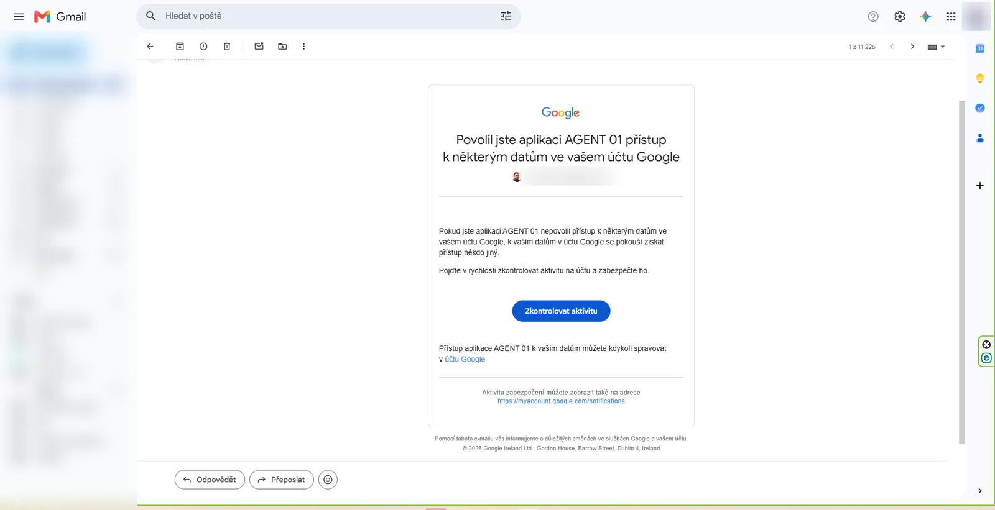Click 'Odpovědět' reply button
Viewport: 995px width, 510px height.
point(210,480)
